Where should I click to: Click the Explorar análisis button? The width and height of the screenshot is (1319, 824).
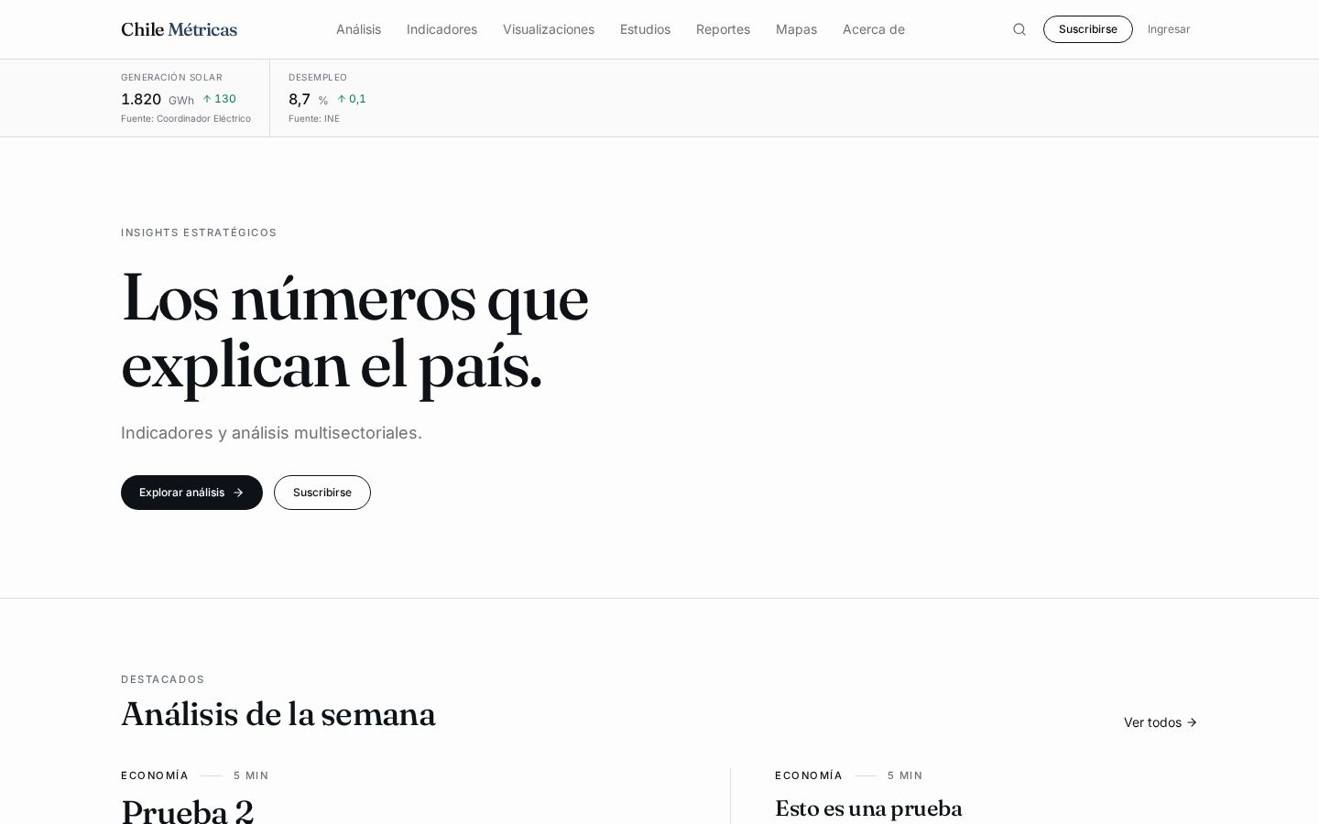pyautogui.click(x=191, y=493)
